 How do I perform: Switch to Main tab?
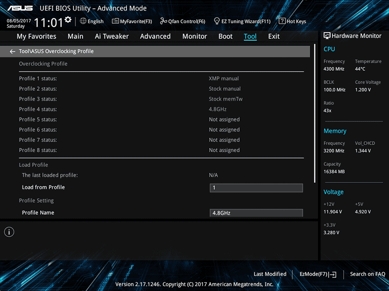click(x=75, y=36)
